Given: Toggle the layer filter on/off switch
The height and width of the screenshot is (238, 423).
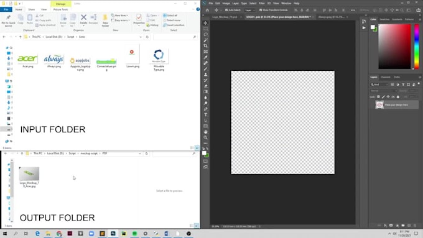Looking at the screenshot, I should point(419,84).
